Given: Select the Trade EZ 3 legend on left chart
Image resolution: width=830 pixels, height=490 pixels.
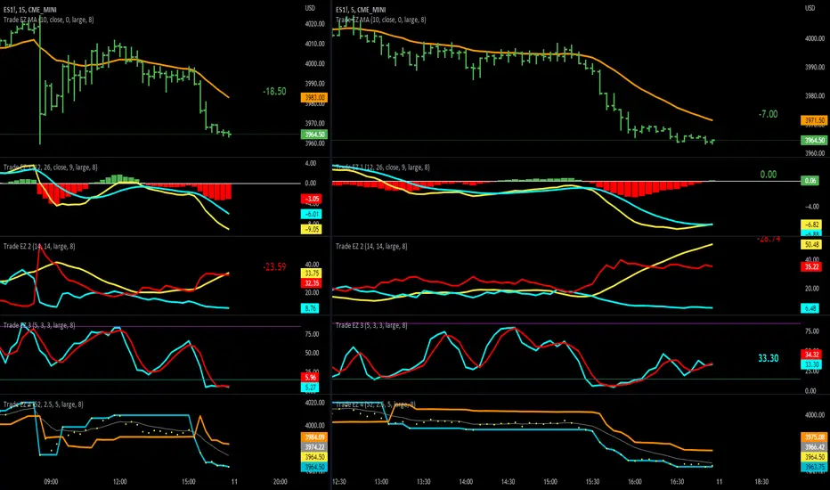Looking at the screenshot, I should 40,325.
